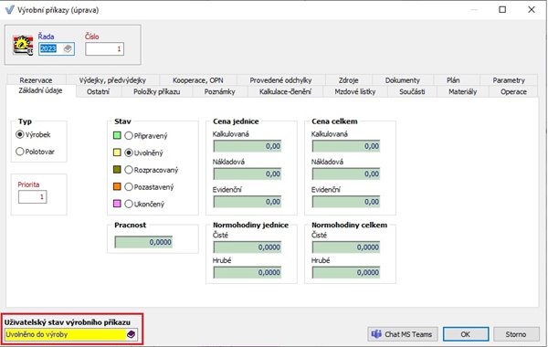548x347 pixels.
Task: Click the Uživatelský stav výrobního příkazu label
Action: [x=67, y=322]
